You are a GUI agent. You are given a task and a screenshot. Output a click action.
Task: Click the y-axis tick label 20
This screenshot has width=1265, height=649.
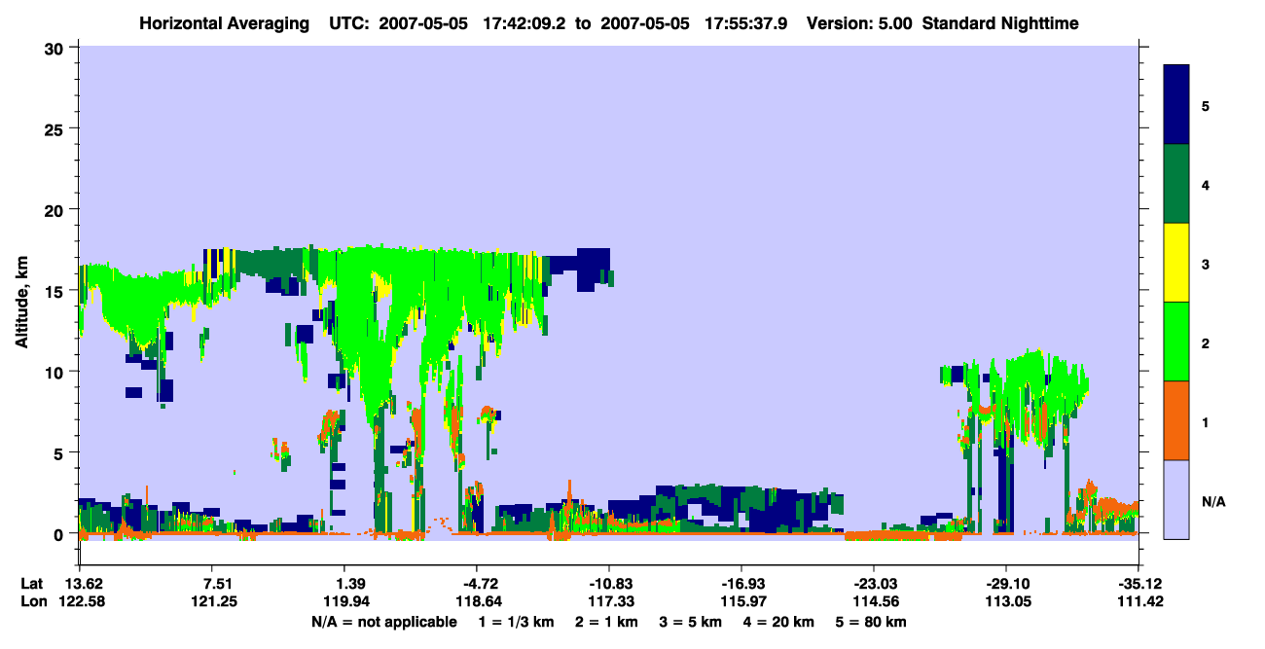coord(56,209)
